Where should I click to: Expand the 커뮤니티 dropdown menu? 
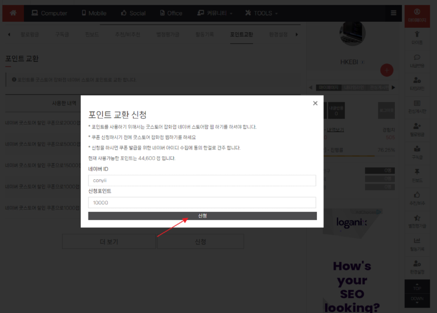point(215,13)
